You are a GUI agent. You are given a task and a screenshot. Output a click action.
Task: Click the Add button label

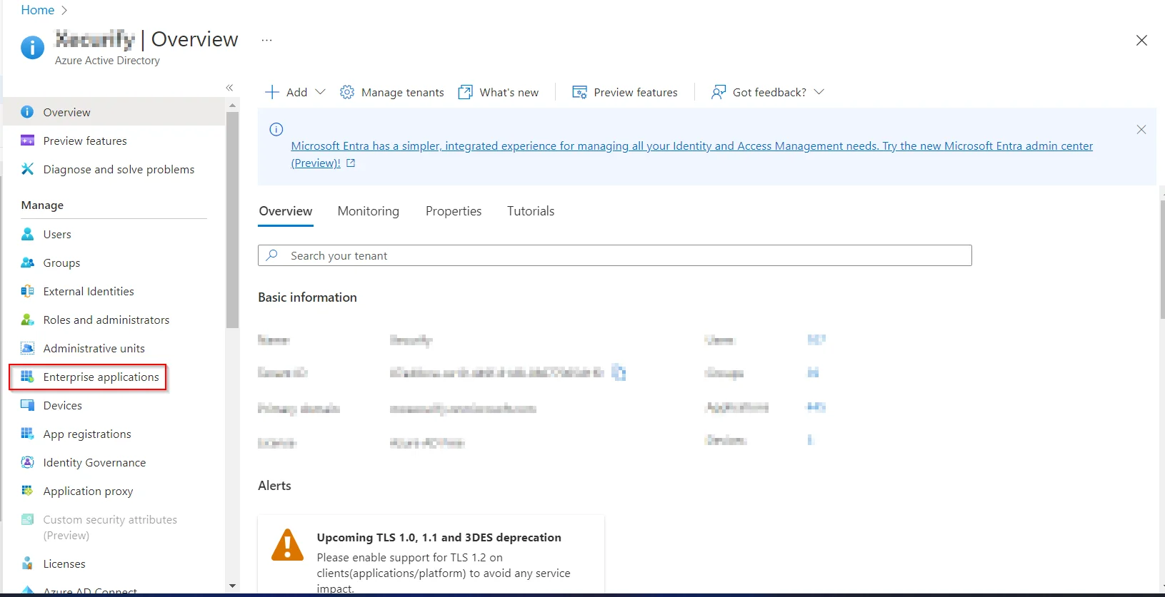point(296,92)
